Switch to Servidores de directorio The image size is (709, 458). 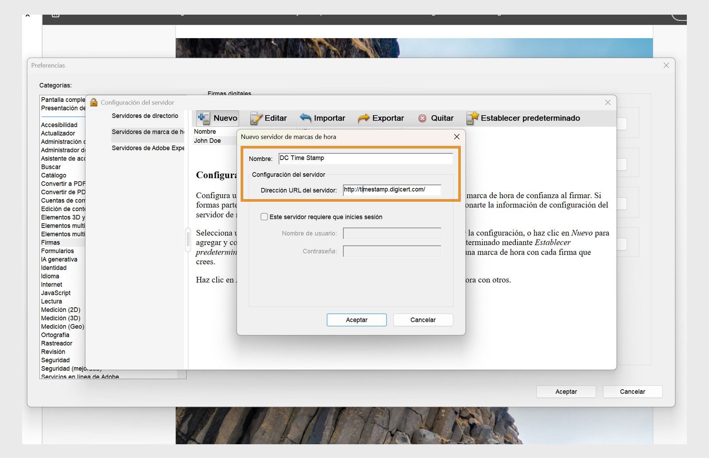[145, 116]
